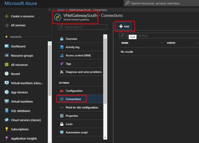
Task: Open the All services list icon
Action: coord(7,25)
